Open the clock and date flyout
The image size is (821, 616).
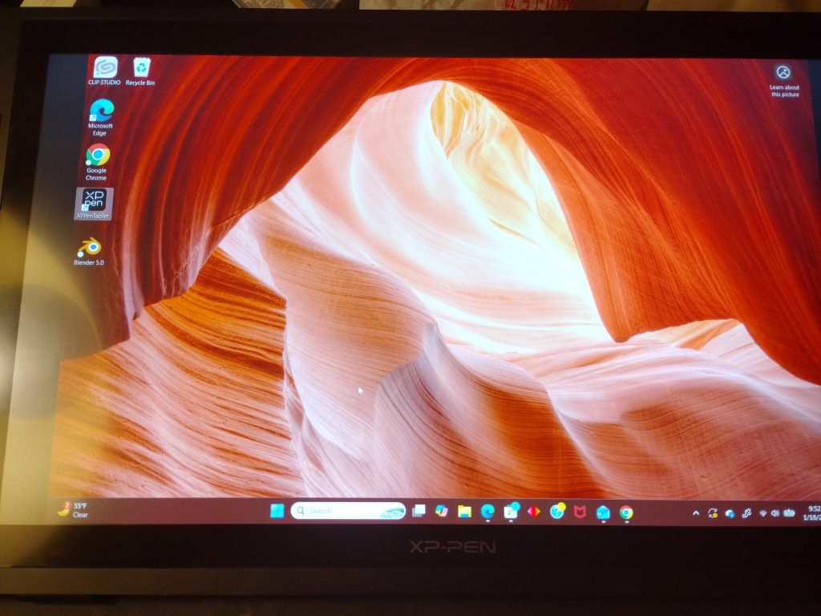point(813,513)
